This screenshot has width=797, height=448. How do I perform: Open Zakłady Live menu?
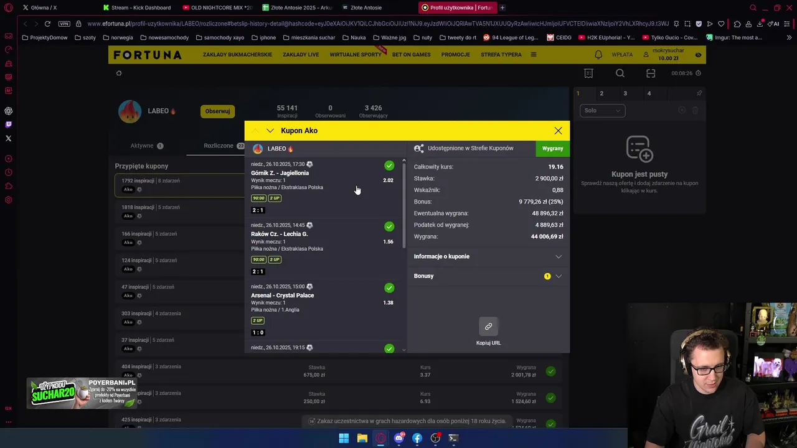tap(301, 55)
